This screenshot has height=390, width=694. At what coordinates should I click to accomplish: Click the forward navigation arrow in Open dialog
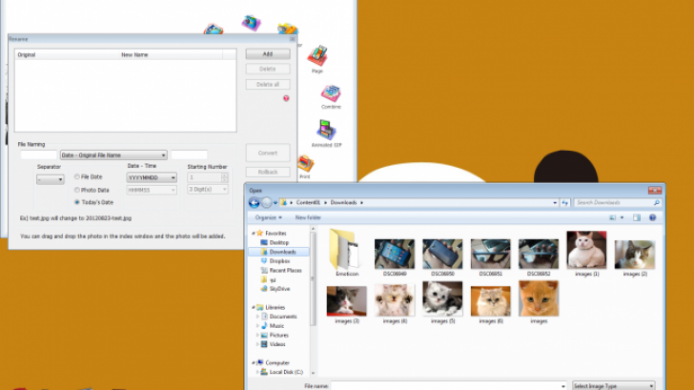tap(266, 203)
